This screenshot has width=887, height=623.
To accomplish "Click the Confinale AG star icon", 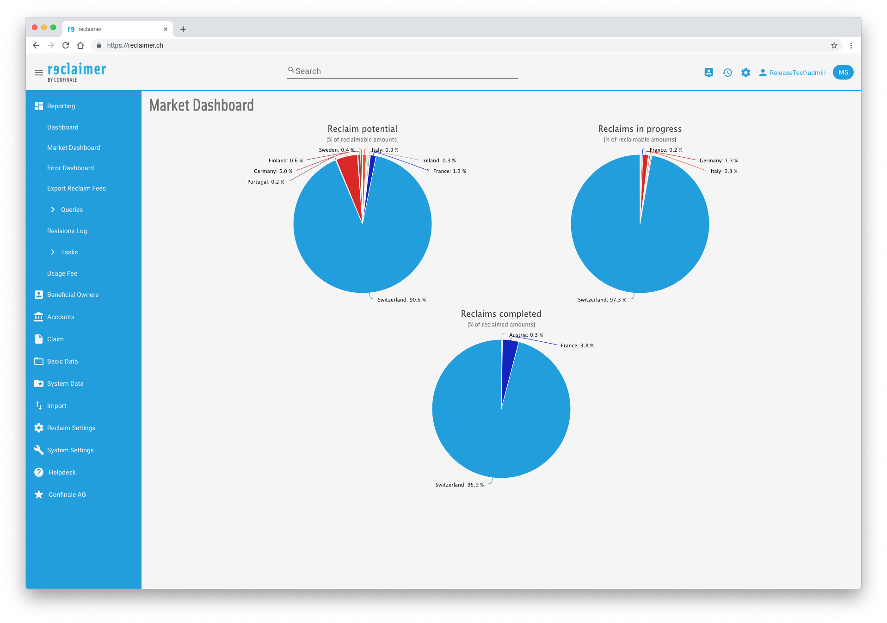I will pos(39,494).
